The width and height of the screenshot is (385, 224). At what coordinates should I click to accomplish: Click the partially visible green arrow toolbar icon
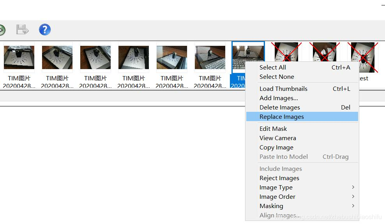[2, 30]
